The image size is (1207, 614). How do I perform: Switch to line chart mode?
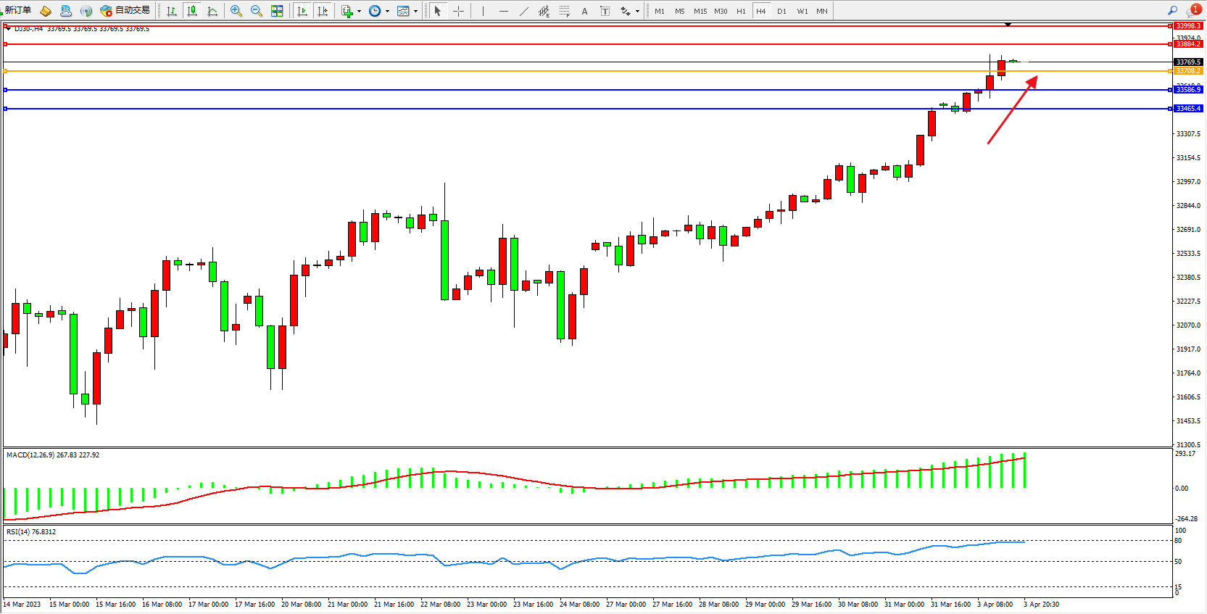click(212, 11)
